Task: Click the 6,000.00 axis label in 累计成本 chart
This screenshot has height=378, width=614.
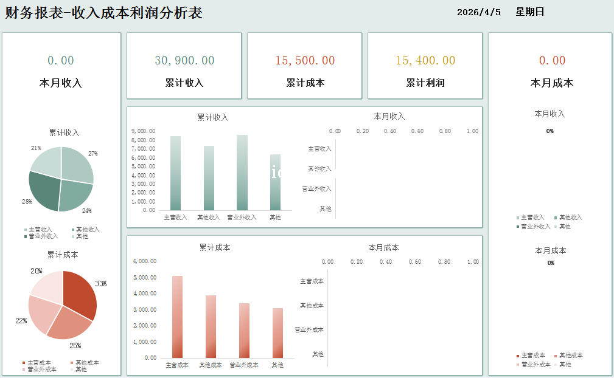Action: coord(145,261)
